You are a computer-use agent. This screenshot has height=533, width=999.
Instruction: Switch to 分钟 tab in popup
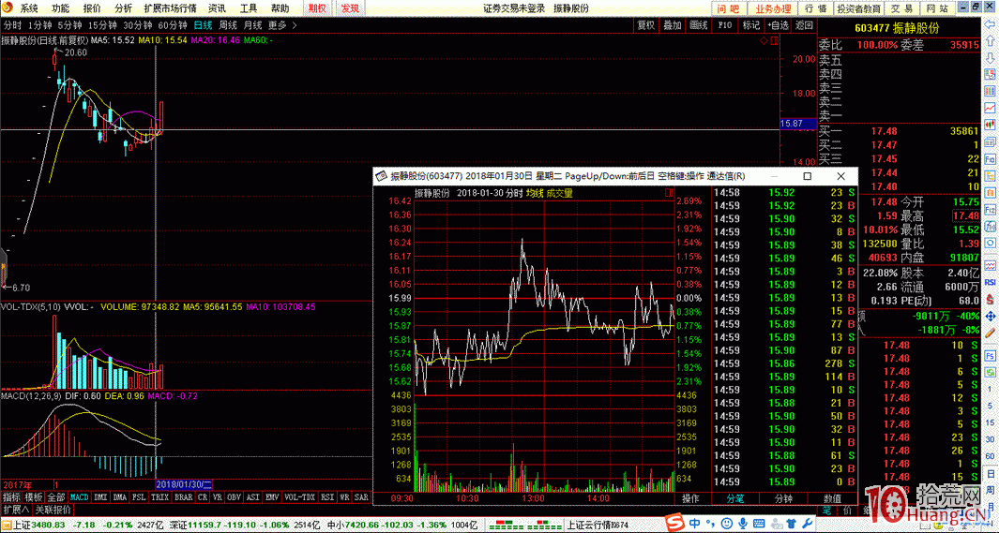coord(783,498)
